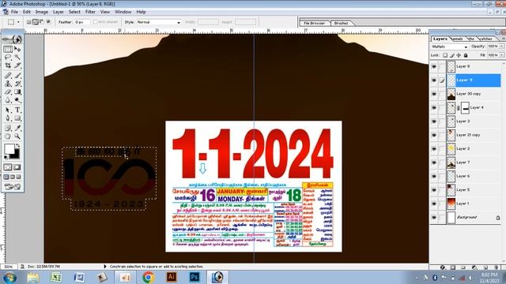Click Intersect with selection mode icon
This screenshot has width=506, height=284.
[x=48, y=22]
